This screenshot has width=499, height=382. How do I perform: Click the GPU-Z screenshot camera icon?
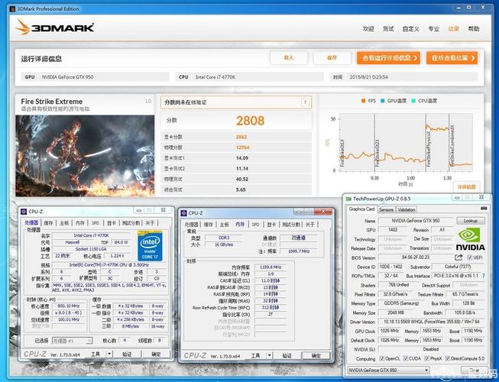coord(484,209)
